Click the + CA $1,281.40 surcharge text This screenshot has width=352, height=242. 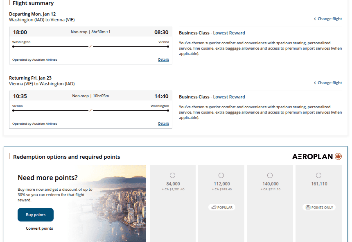coord(173,189)
